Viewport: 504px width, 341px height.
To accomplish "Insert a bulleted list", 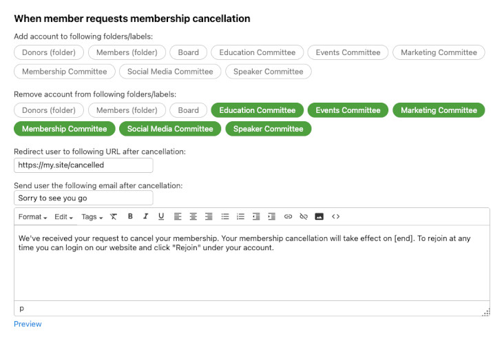I will tap(224, 216).
